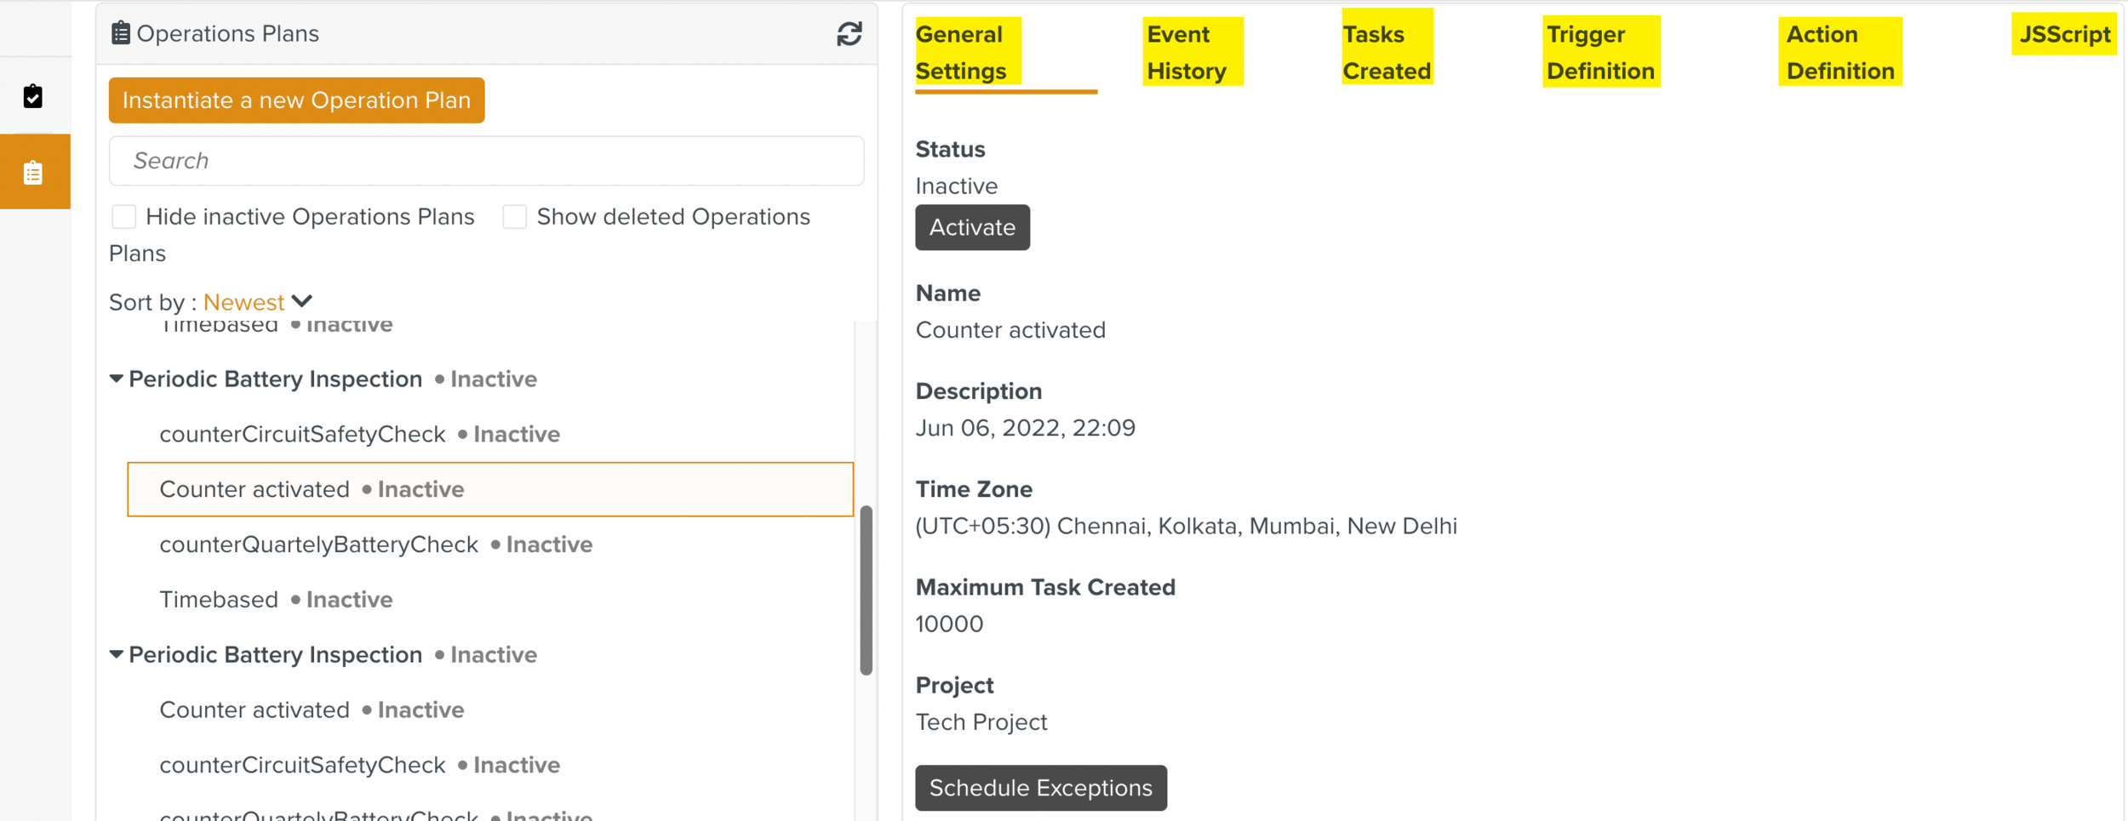Viewport: 2128px width, 821px height.
Task: Focus the Search input field
Action: (486, 161)
